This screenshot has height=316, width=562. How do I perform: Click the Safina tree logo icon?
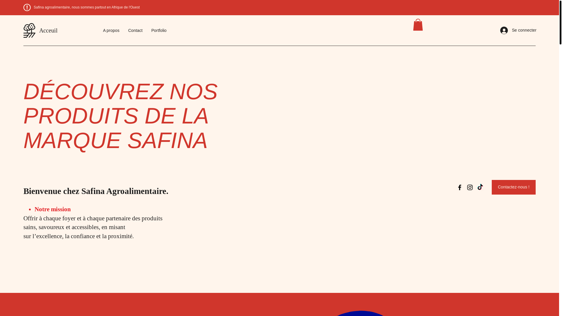[29, 30]
